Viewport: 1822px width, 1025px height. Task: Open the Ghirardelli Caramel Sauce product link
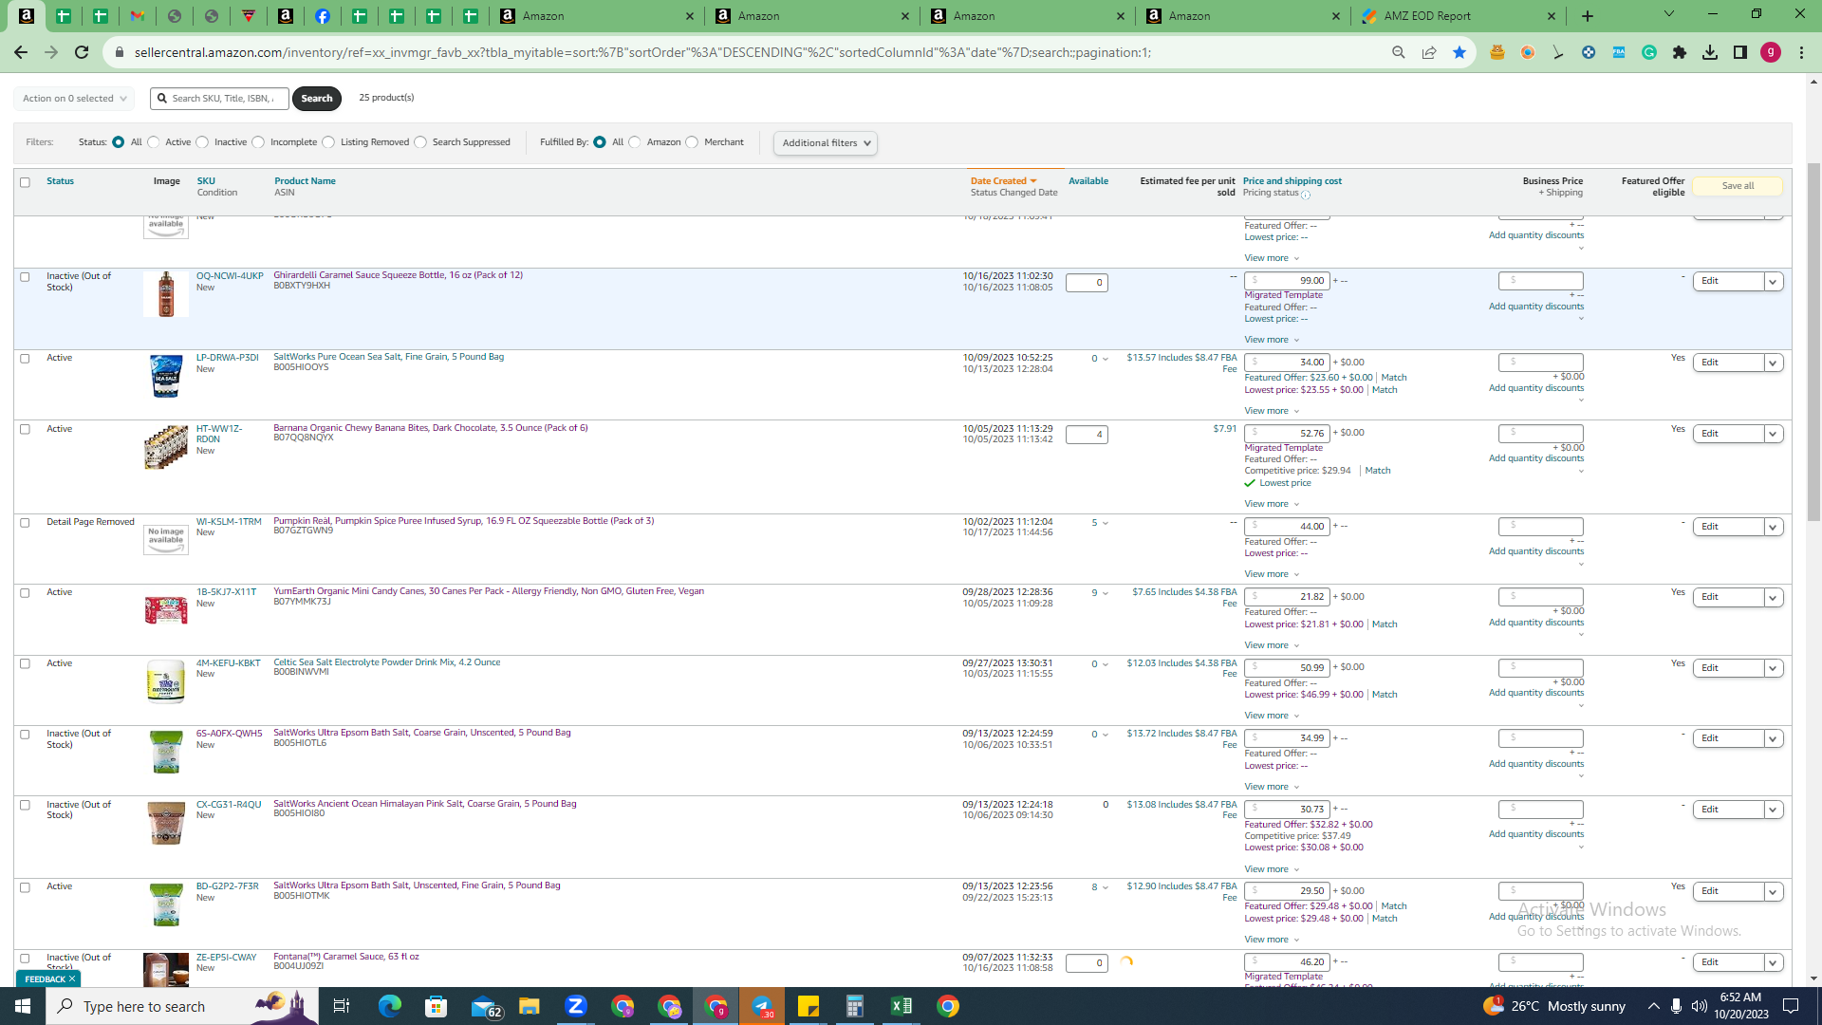[x=398, y=275]
